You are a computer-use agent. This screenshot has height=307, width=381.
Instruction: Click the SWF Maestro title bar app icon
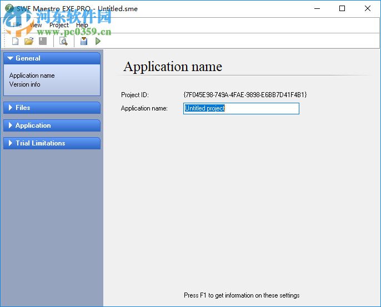coord(9,8)
